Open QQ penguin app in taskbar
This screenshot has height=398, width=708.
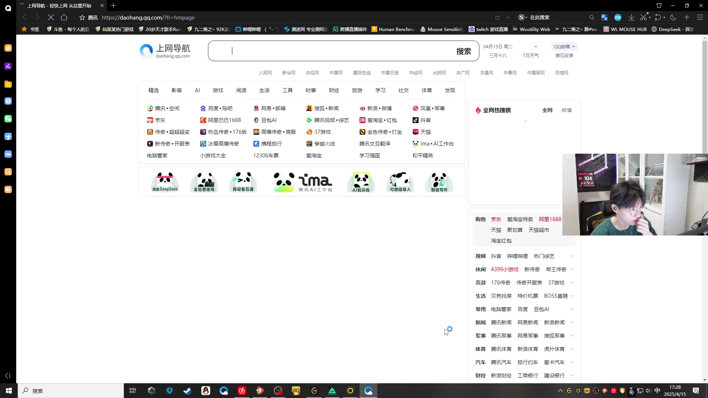tap(205, 391)
